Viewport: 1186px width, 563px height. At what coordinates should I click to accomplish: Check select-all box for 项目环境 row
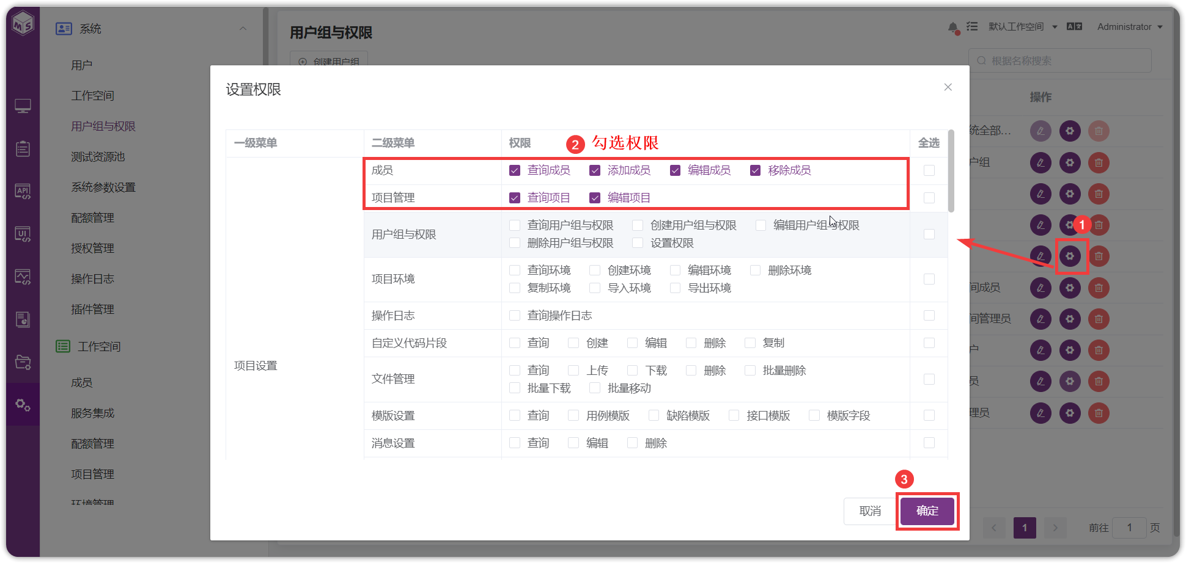[929, 279]
